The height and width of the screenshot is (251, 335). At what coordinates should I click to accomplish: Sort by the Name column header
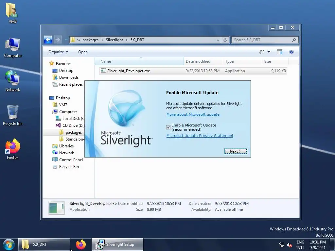point(139,61)
